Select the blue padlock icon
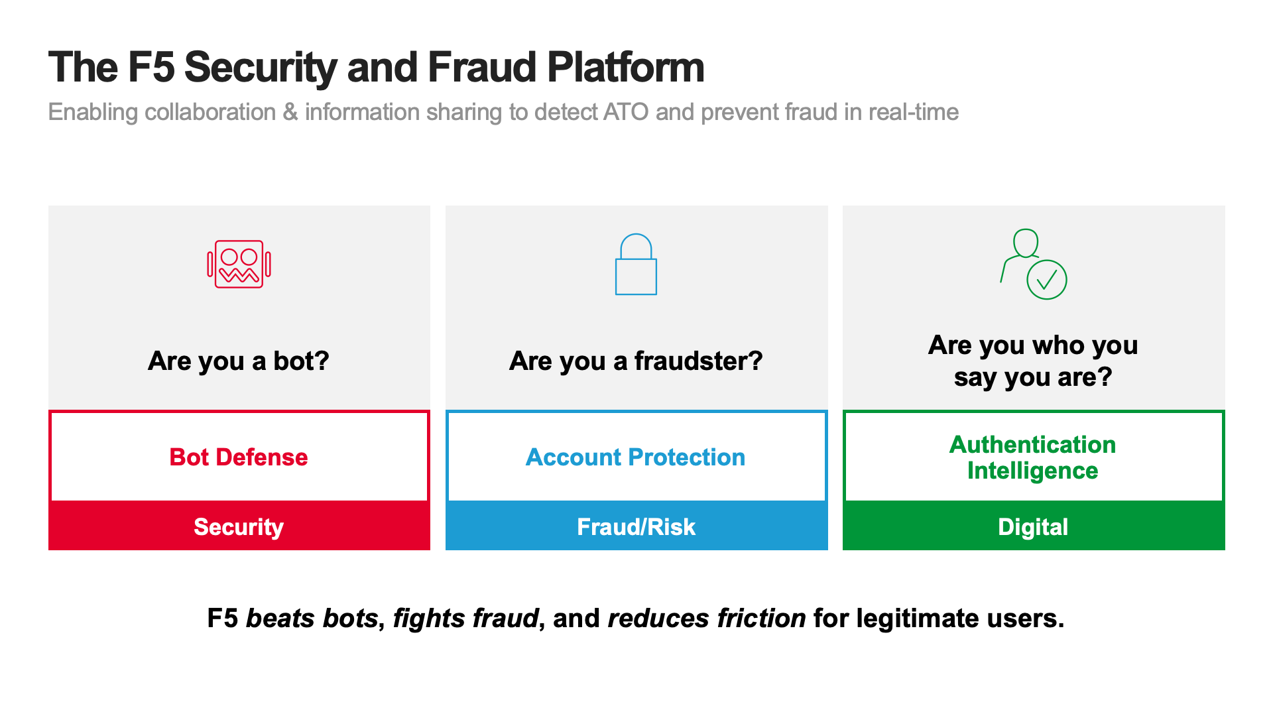Screen dimensions: 1273x716 [636, 264]
